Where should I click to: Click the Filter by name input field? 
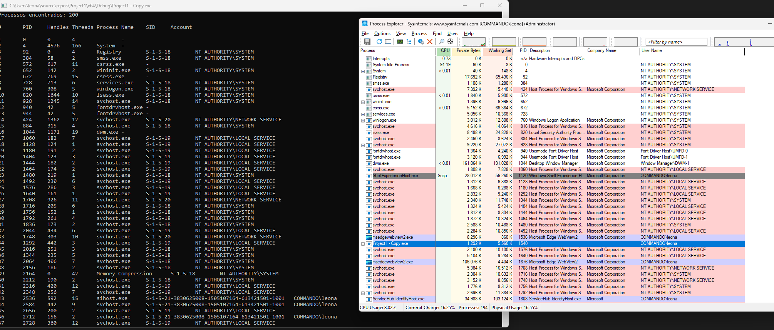[x=676, y=42]
